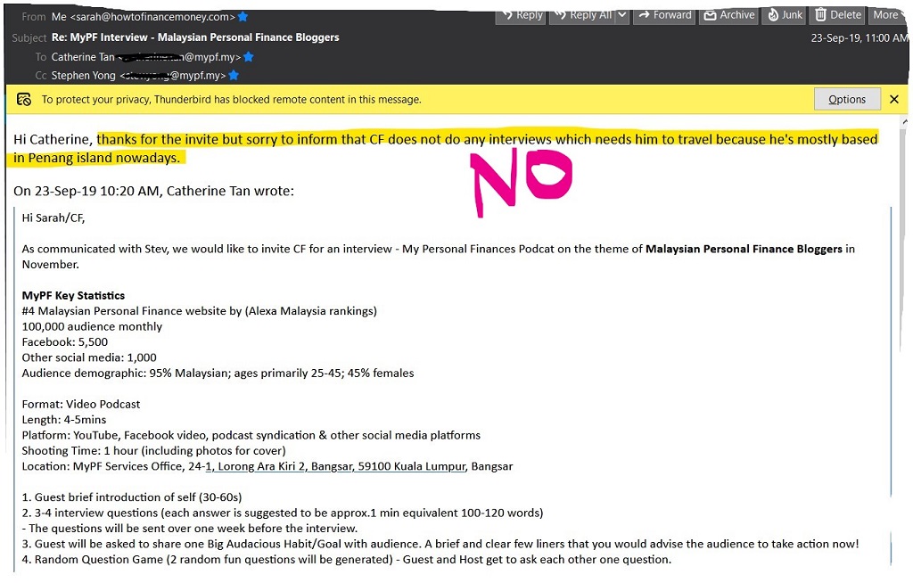
Task: Open remote content Options button
Action: click(x=847, y=100)
